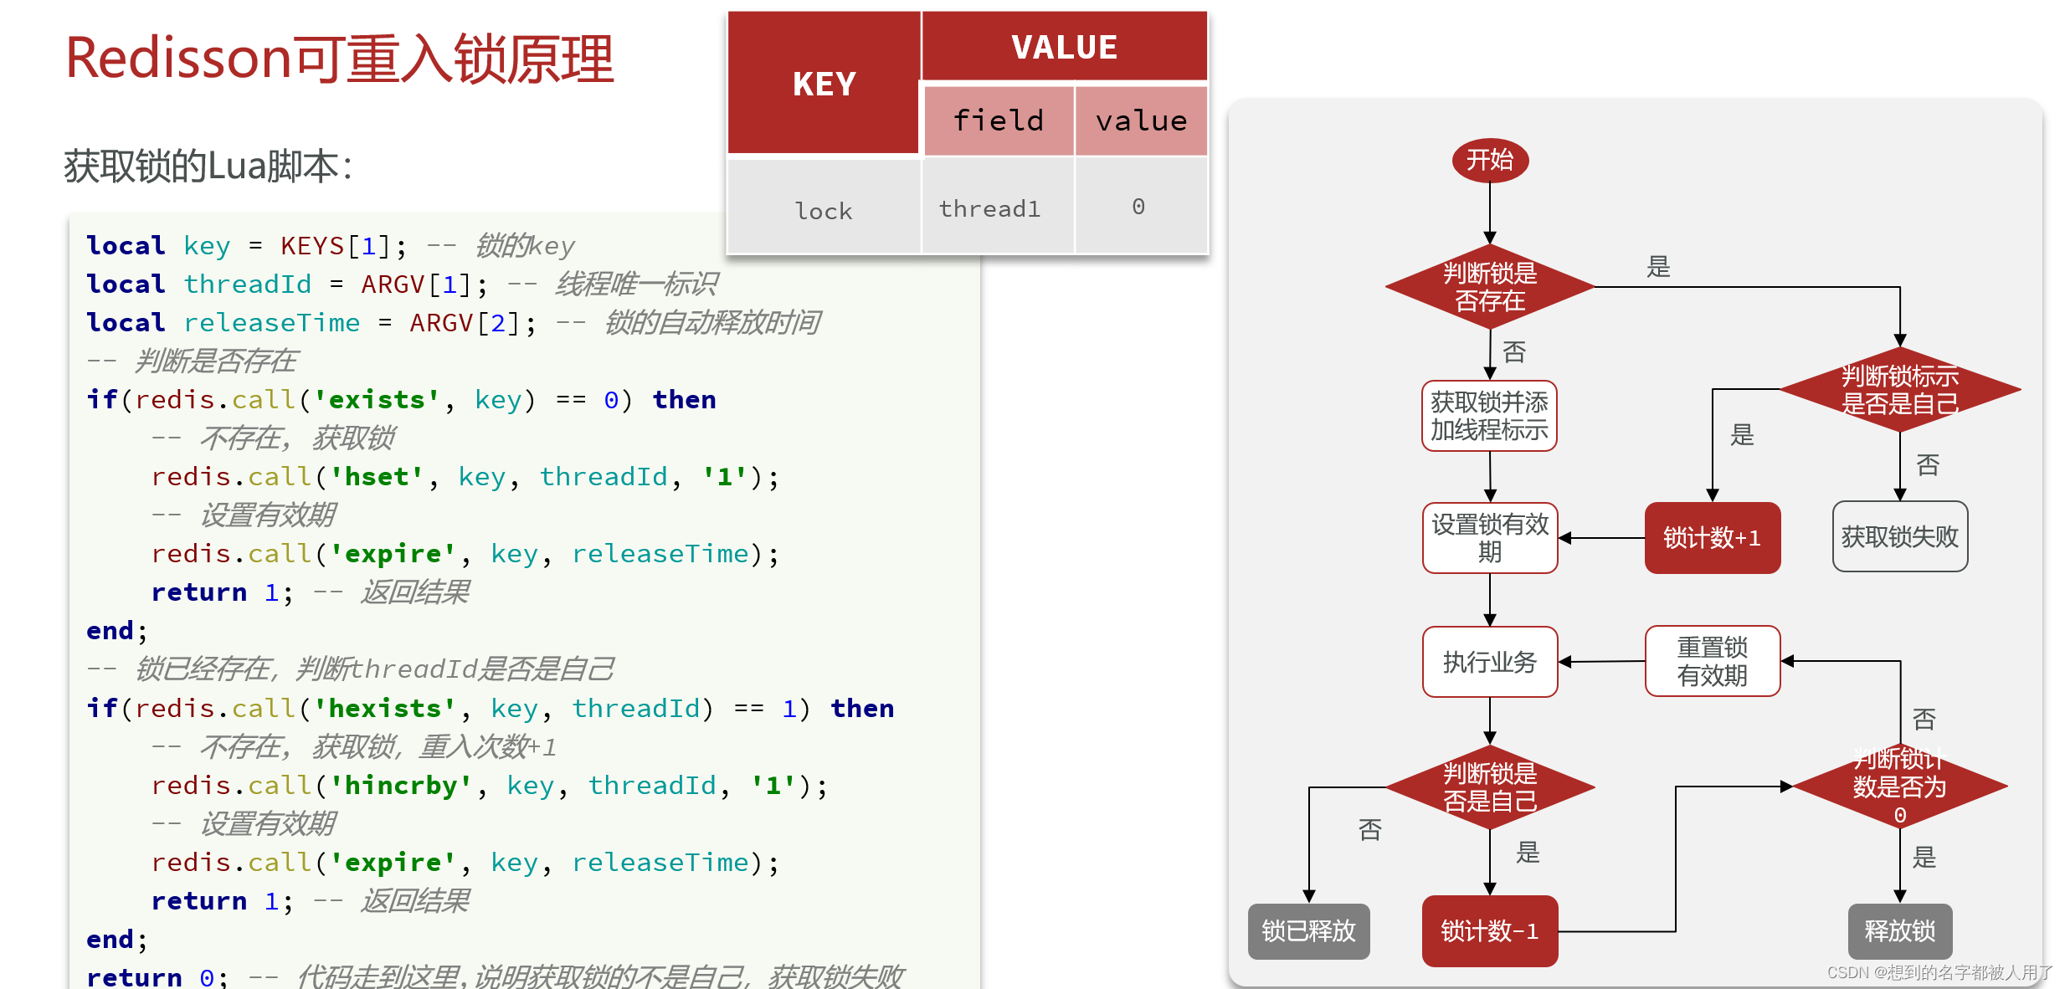Select the comment '获取锁, 重入次数+1'
The image size is (2065, 989).
tap(434, 747)
